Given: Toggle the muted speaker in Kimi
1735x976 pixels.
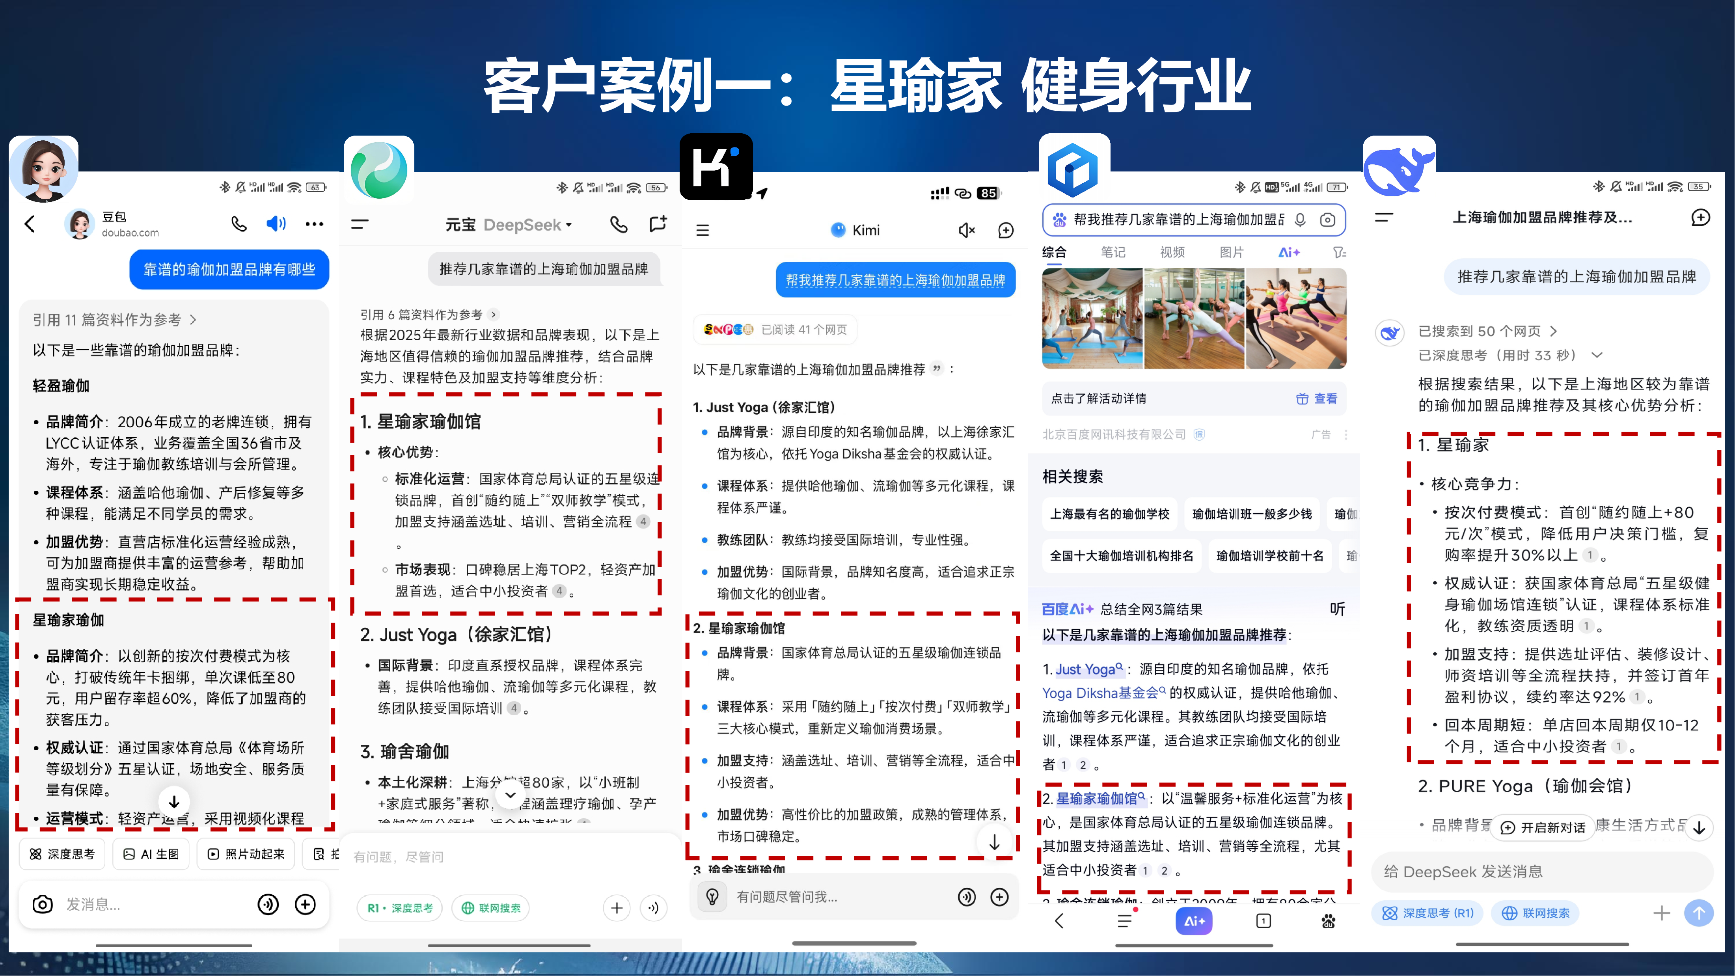Looking at the screenshot, I should (967, 230).
